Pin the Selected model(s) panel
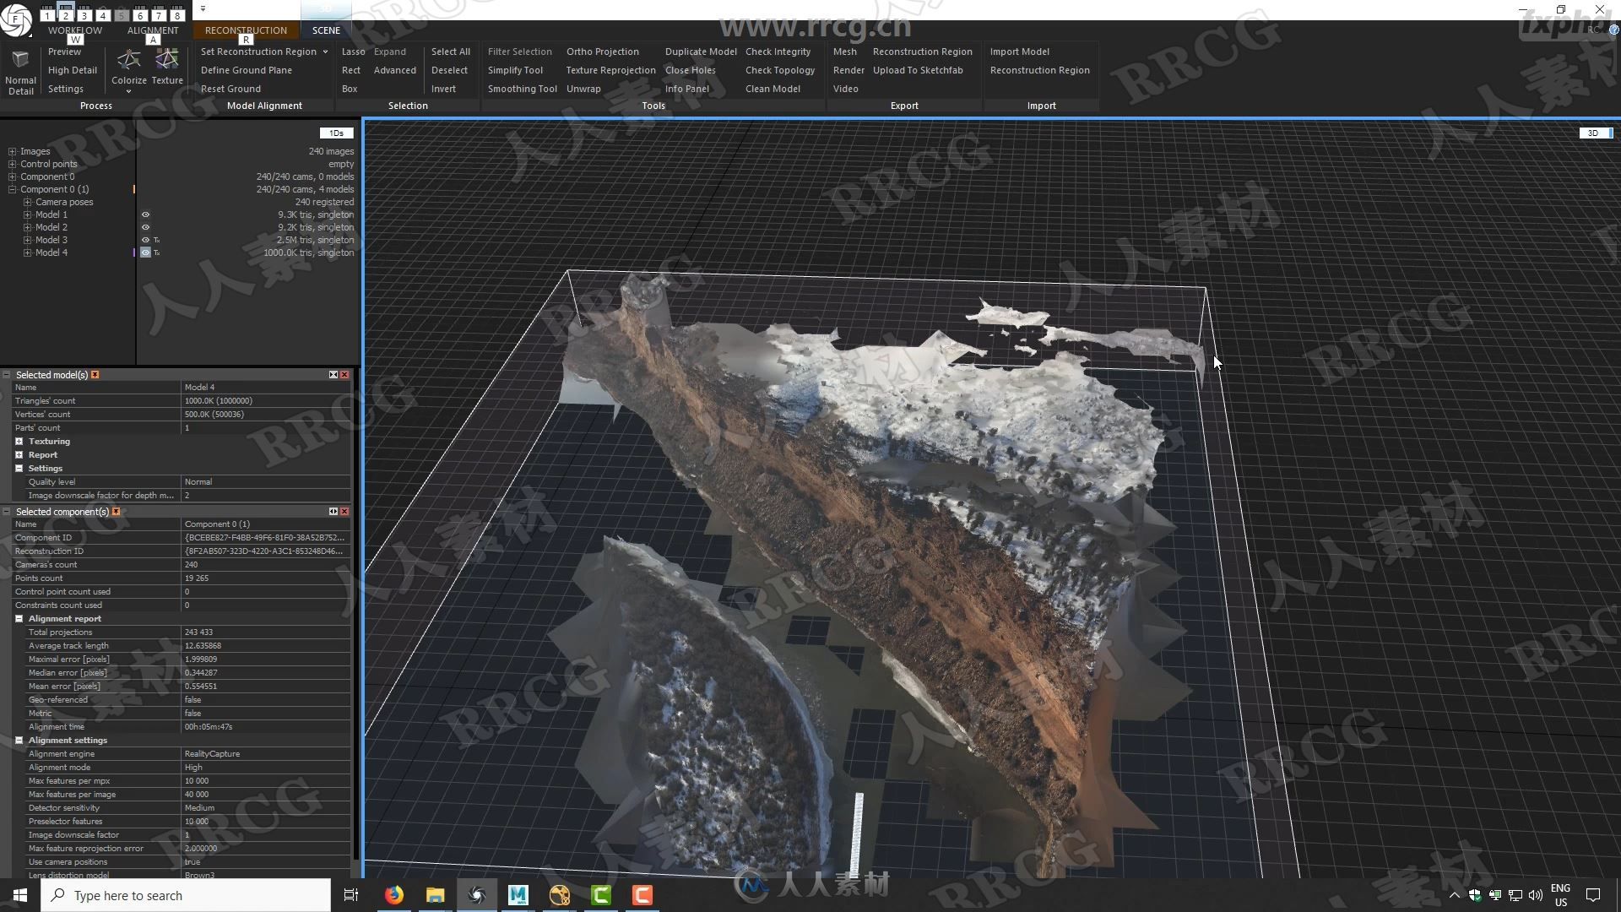 click(95, 375)
